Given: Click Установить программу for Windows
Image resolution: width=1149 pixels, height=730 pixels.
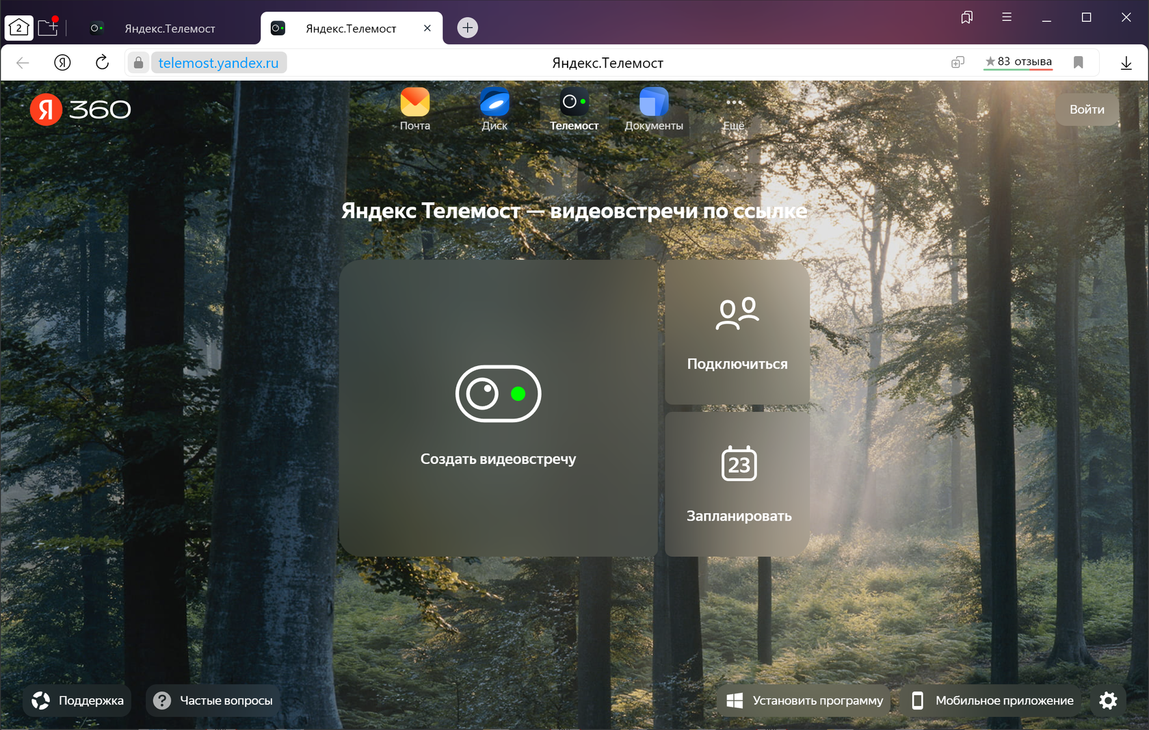Looking at the screenshot, I should [x=804, y=701].
